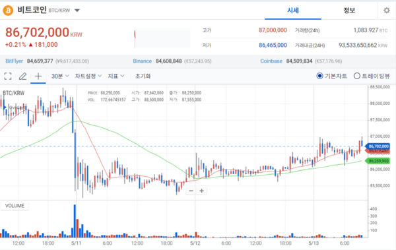Click the Coinbase price 84,509,834
This screenshot has width=396, height=250.
point(299,61)
